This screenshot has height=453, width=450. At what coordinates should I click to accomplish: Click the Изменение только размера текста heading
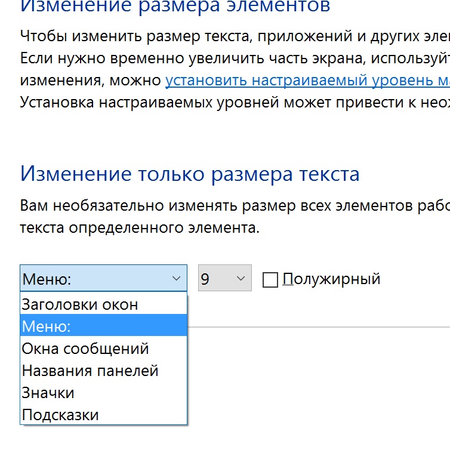[190, 174]
